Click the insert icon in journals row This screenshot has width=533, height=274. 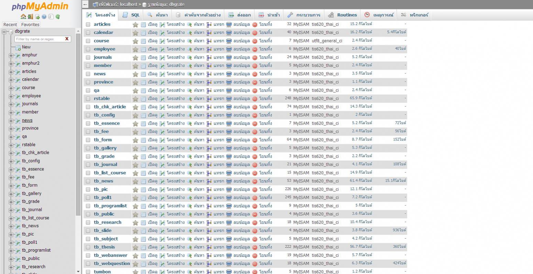[209, 57]
